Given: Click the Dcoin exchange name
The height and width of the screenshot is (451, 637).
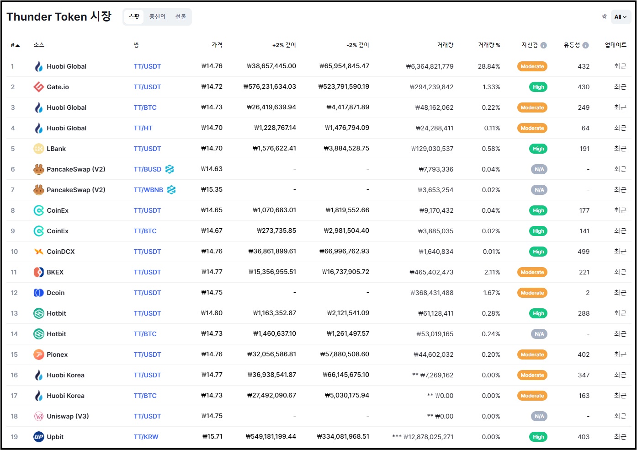Looking at the screenshot, I should pos(56,293).
